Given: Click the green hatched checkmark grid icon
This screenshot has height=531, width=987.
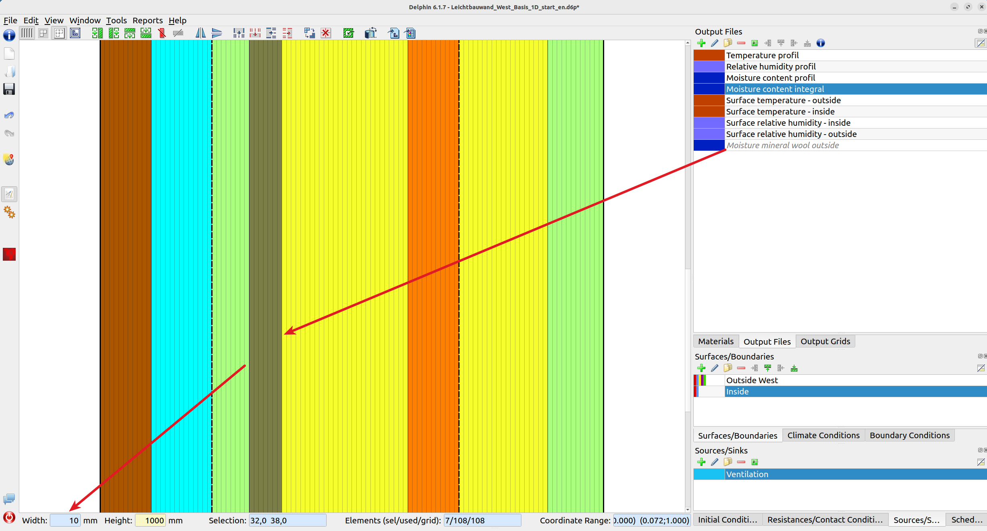Looking at the screenshot, I should [348, 33].
